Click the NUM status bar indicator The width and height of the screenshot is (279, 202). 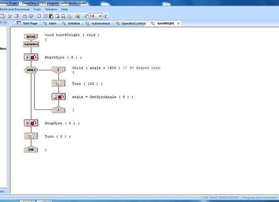(x=213, y=198)
